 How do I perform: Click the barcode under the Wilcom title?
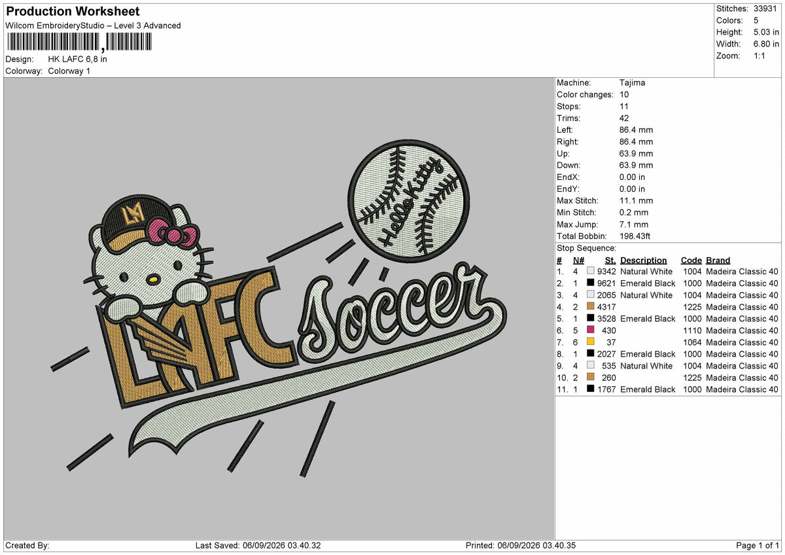[x=78, y=43]
